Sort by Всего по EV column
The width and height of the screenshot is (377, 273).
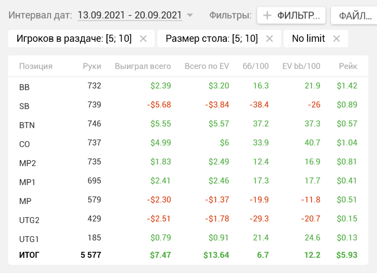pos(207,66)
